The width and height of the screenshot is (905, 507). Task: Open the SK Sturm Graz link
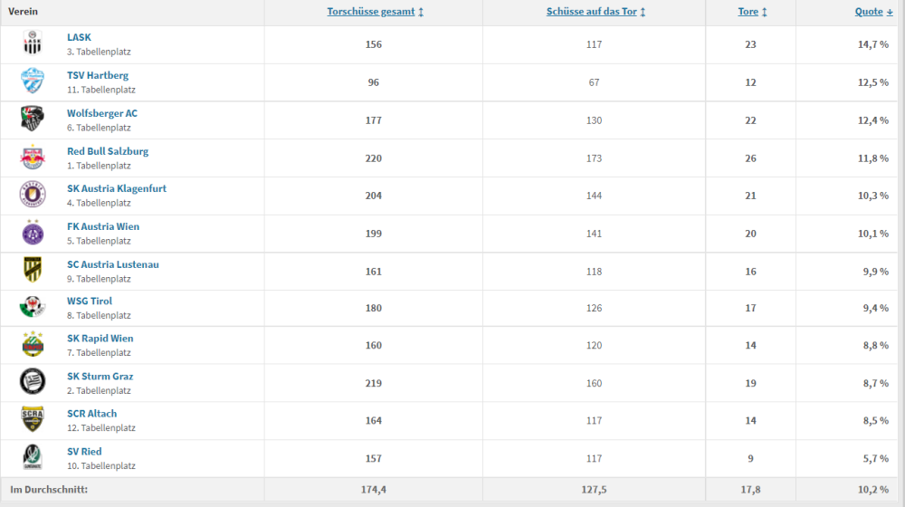(99, 376)
